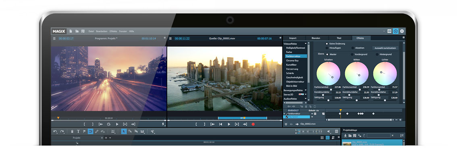Viewport: 457px width, 154px height.
Task: Click the group objects link icon
Action: click(97, 132)
